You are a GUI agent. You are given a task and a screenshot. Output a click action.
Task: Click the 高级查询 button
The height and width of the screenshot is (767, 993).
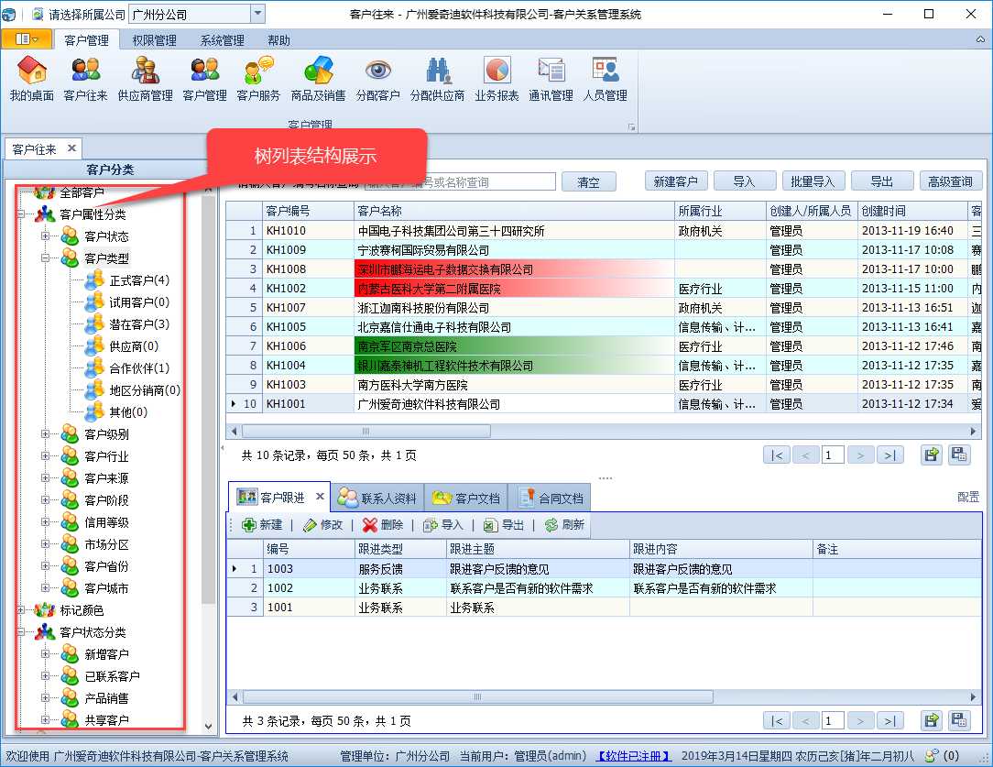click(x=949, y=181)
